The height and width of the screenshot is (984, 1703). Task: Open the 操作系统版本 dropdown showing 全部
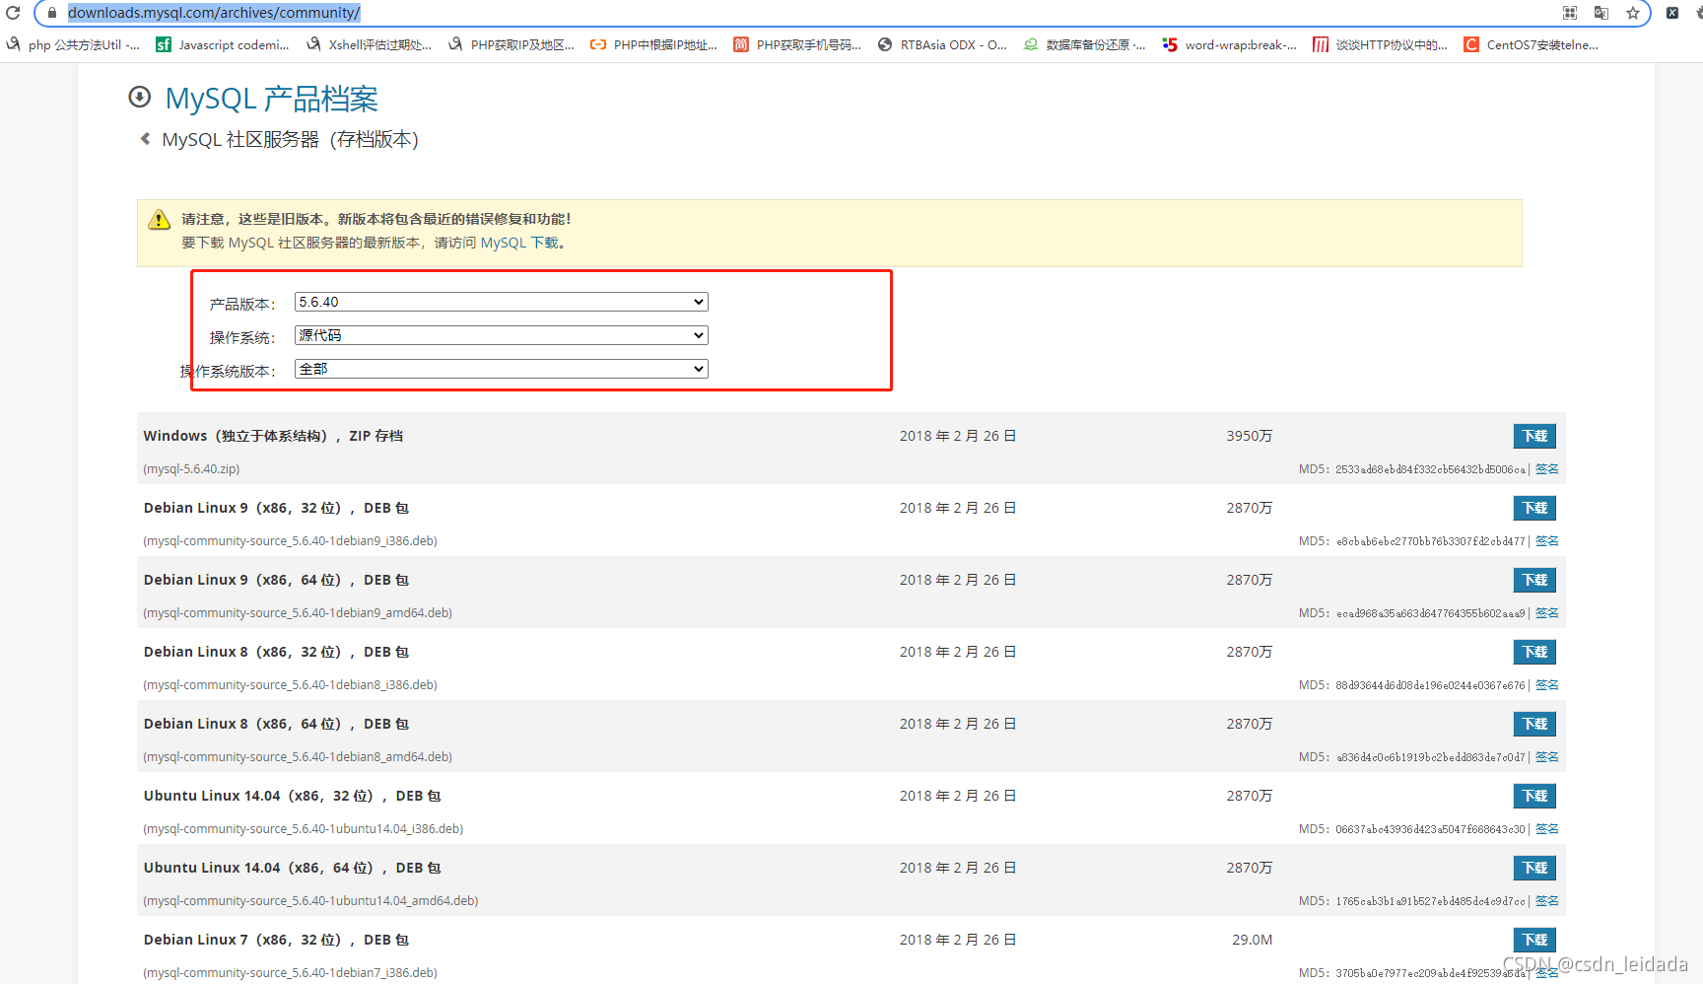pyautogui.click(x=501, y=369)
